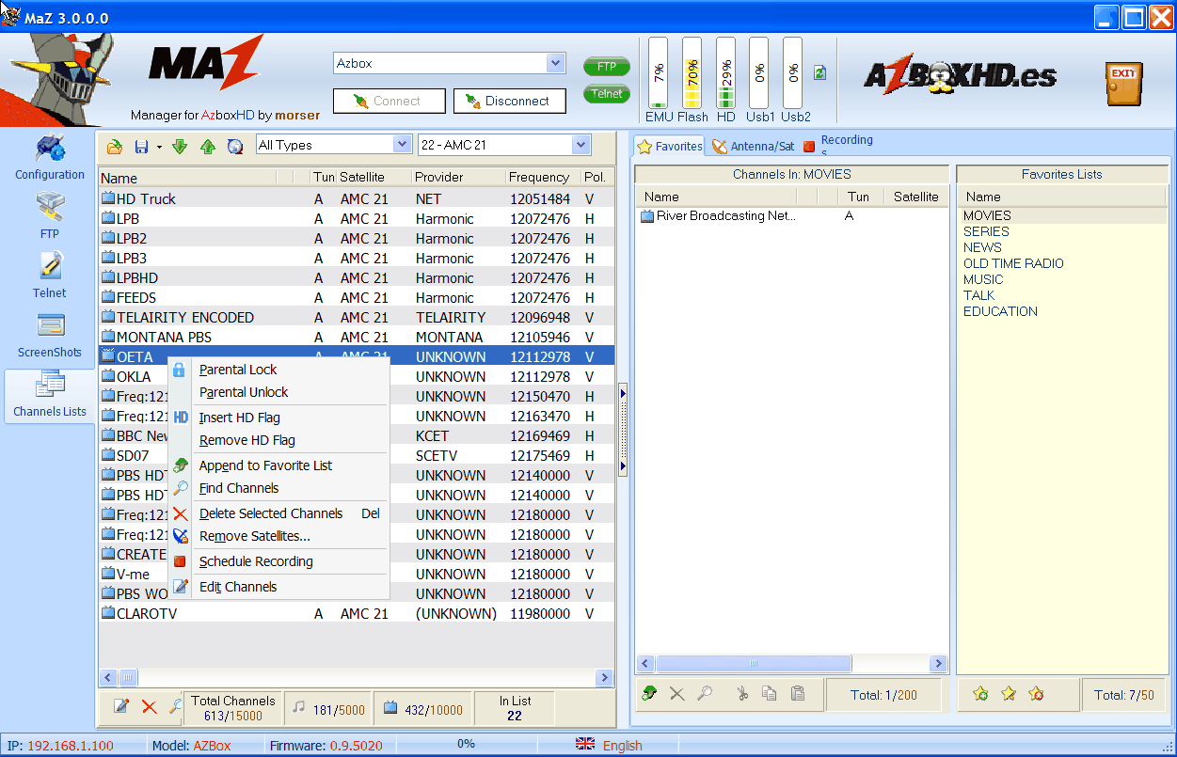Expand the save button dropdown arrow
1177x757 pixels.
[159, 147]
